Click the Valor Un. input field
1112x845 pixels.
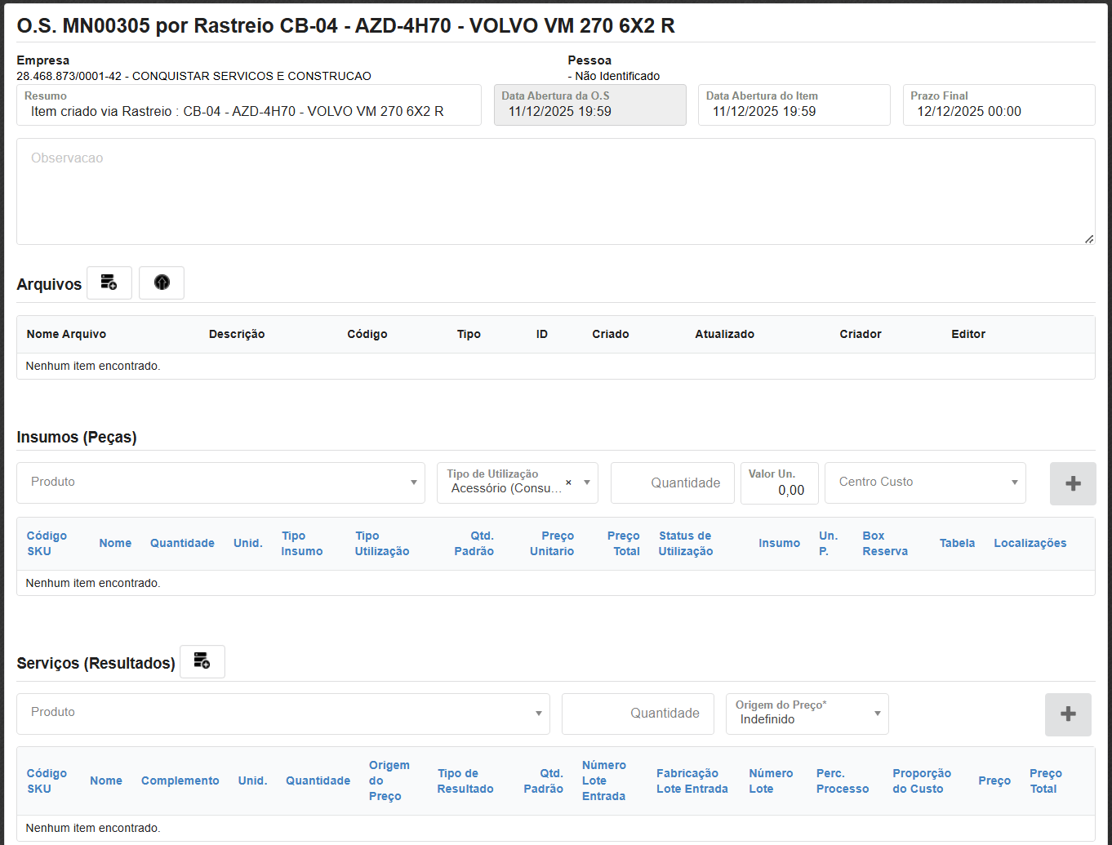(x=779, y=490)
